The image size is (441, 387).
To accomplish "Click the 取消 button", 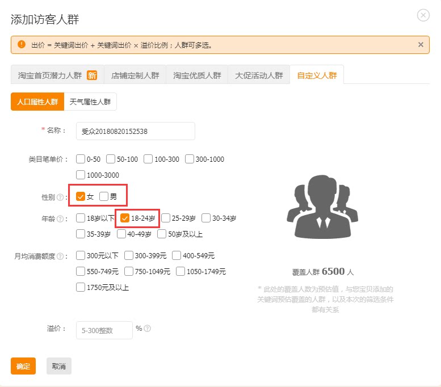I will 59,366.
